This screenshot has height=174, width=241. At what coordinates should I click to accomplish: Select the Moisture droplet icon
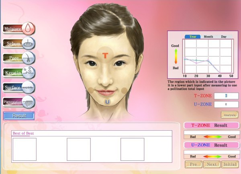[29, 29]
